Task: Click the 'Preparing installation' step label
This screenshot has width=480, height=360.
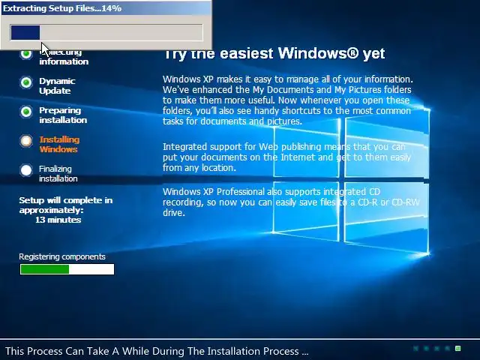Action: [63, 115]
